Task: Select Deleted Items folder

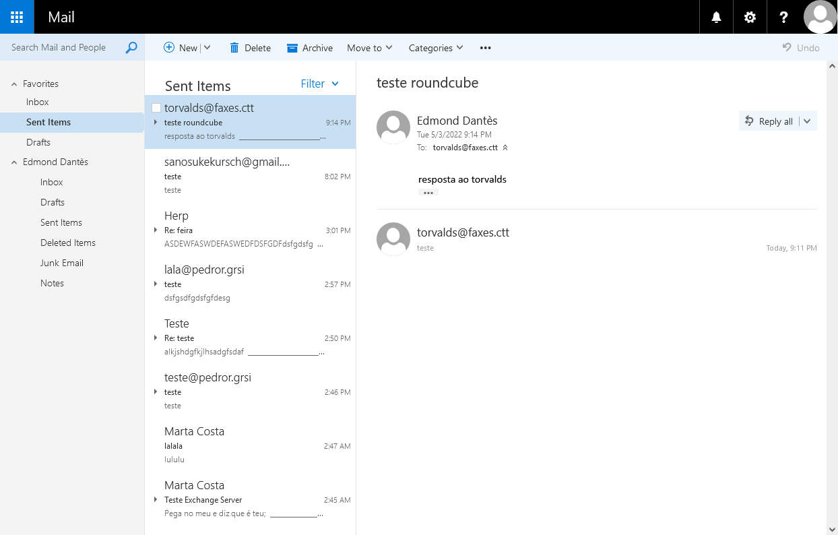Action: click(x=67, y=243)
